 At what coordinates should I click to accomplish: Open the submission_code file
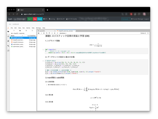tap(23, 45)
